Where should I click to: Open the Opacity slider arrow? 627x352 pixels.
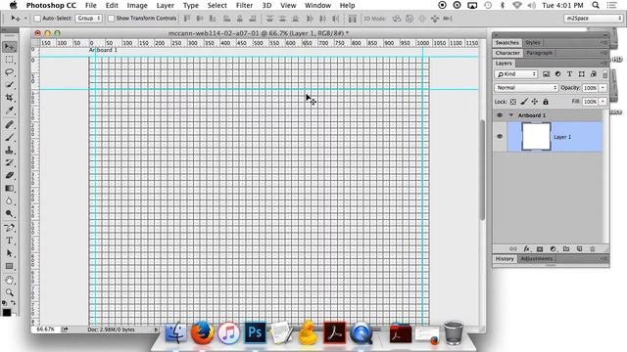(603, 88)
